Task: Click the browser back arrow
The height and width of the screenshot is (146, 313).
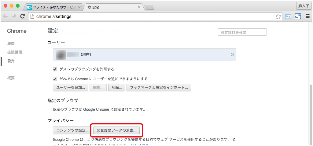Action: tap(6, 17)
